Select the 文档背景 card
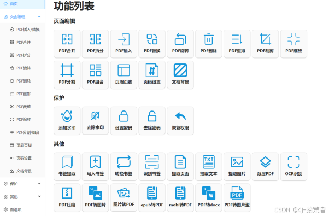 (x=180, y=75)
